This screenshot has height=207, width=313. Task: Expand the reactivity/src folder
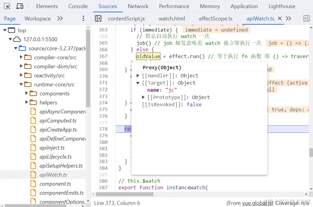pos(21,75)
